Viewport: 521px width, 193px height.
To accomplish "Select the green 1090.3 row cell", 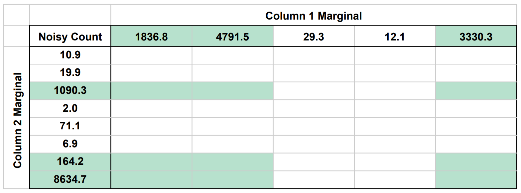I will pyautogui.click(x=70, y=91).
